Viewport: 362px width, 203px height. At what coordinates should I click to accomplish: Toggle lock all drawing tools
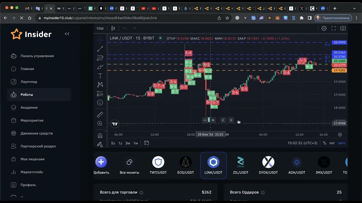[x=100, y=144]
